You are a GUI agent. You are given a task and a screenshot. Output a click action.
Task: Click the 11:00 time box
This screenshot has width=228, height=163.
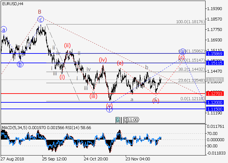133,120
